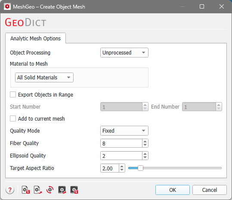Viewport: 232px width, 200px height.
Task: Click the 'Quality Mode' label
Action: pyautogui.click(x=25, y=131)
